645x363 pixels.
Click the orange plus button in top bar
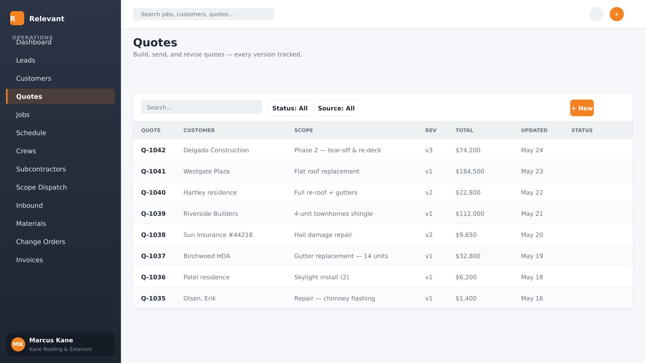click(617, 14)
